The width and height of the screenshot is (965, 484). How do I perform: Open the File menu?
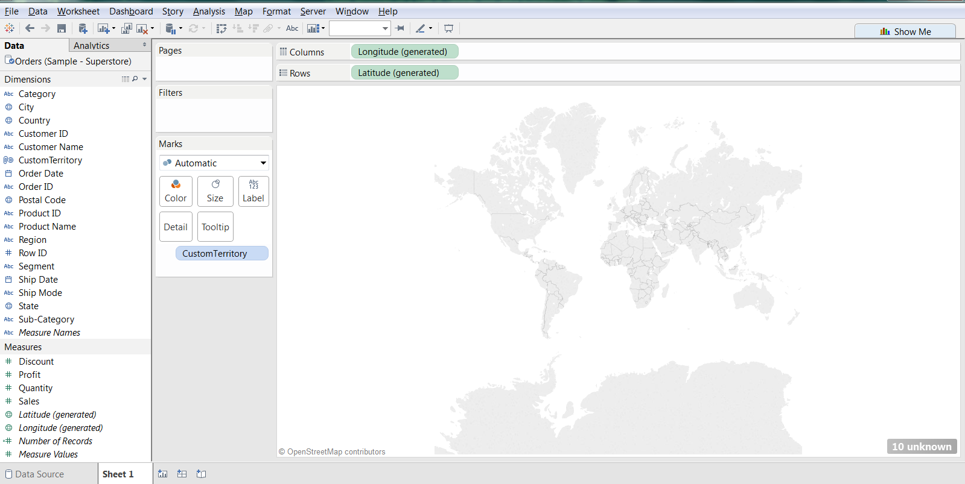point(11,11)
